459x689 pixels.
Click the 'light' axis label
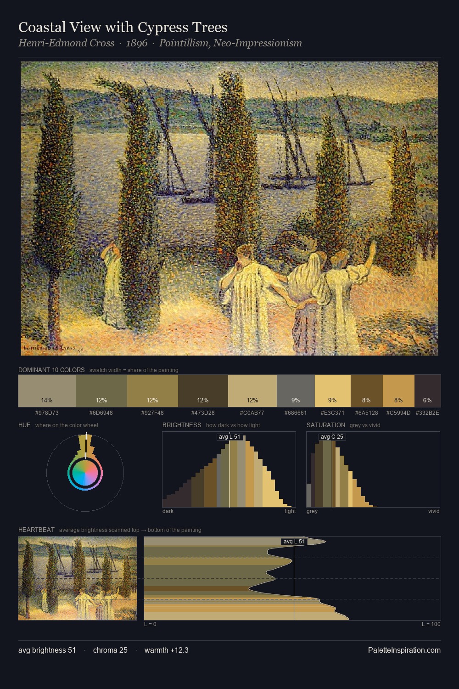(291, 511)
